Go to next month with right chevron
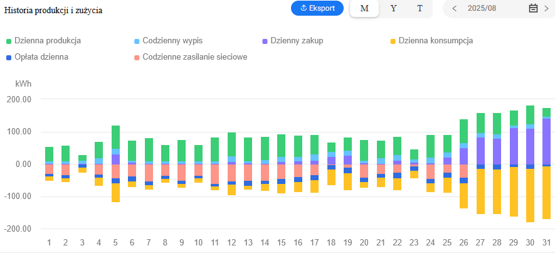 click(546, 9)
